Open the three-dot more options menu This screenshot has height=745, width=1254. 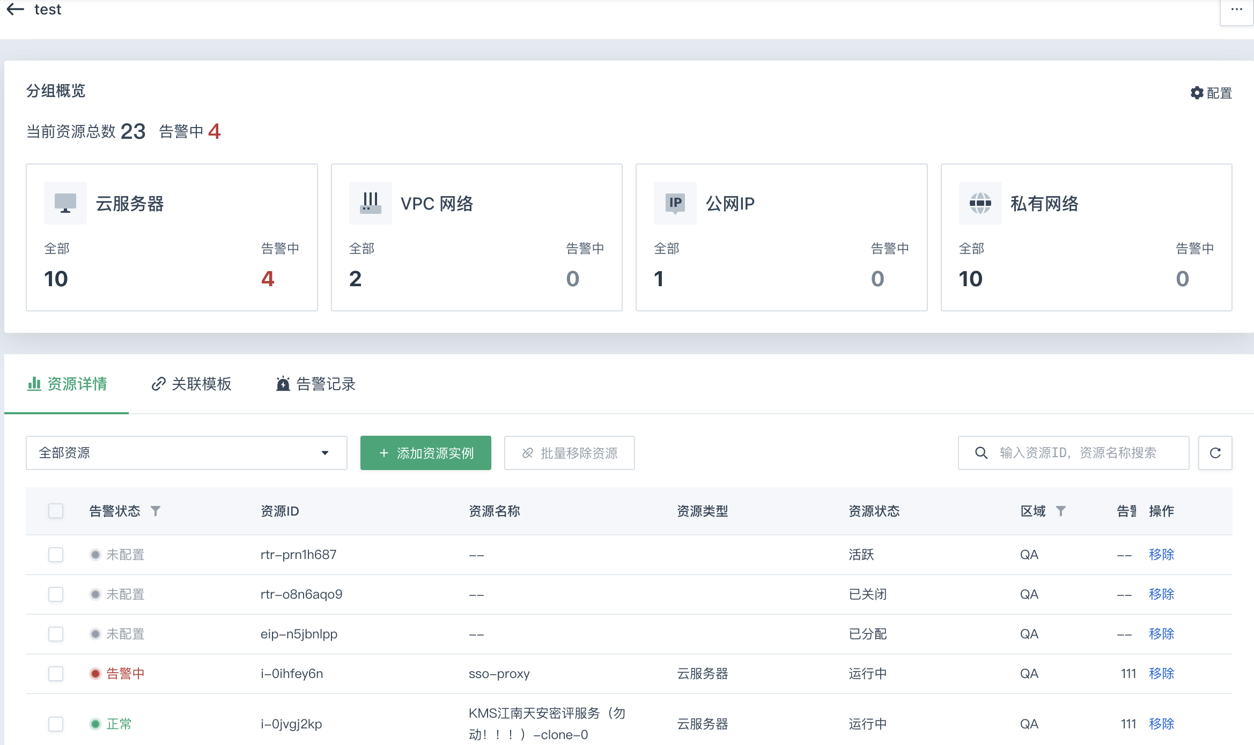(1236, 10)
